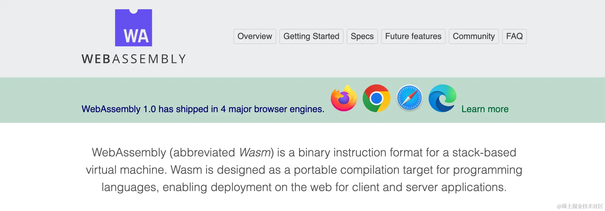This screenshot has height=211, width=605.
Task: Open the Overview navigation item
Action: (x=254, y=36)
